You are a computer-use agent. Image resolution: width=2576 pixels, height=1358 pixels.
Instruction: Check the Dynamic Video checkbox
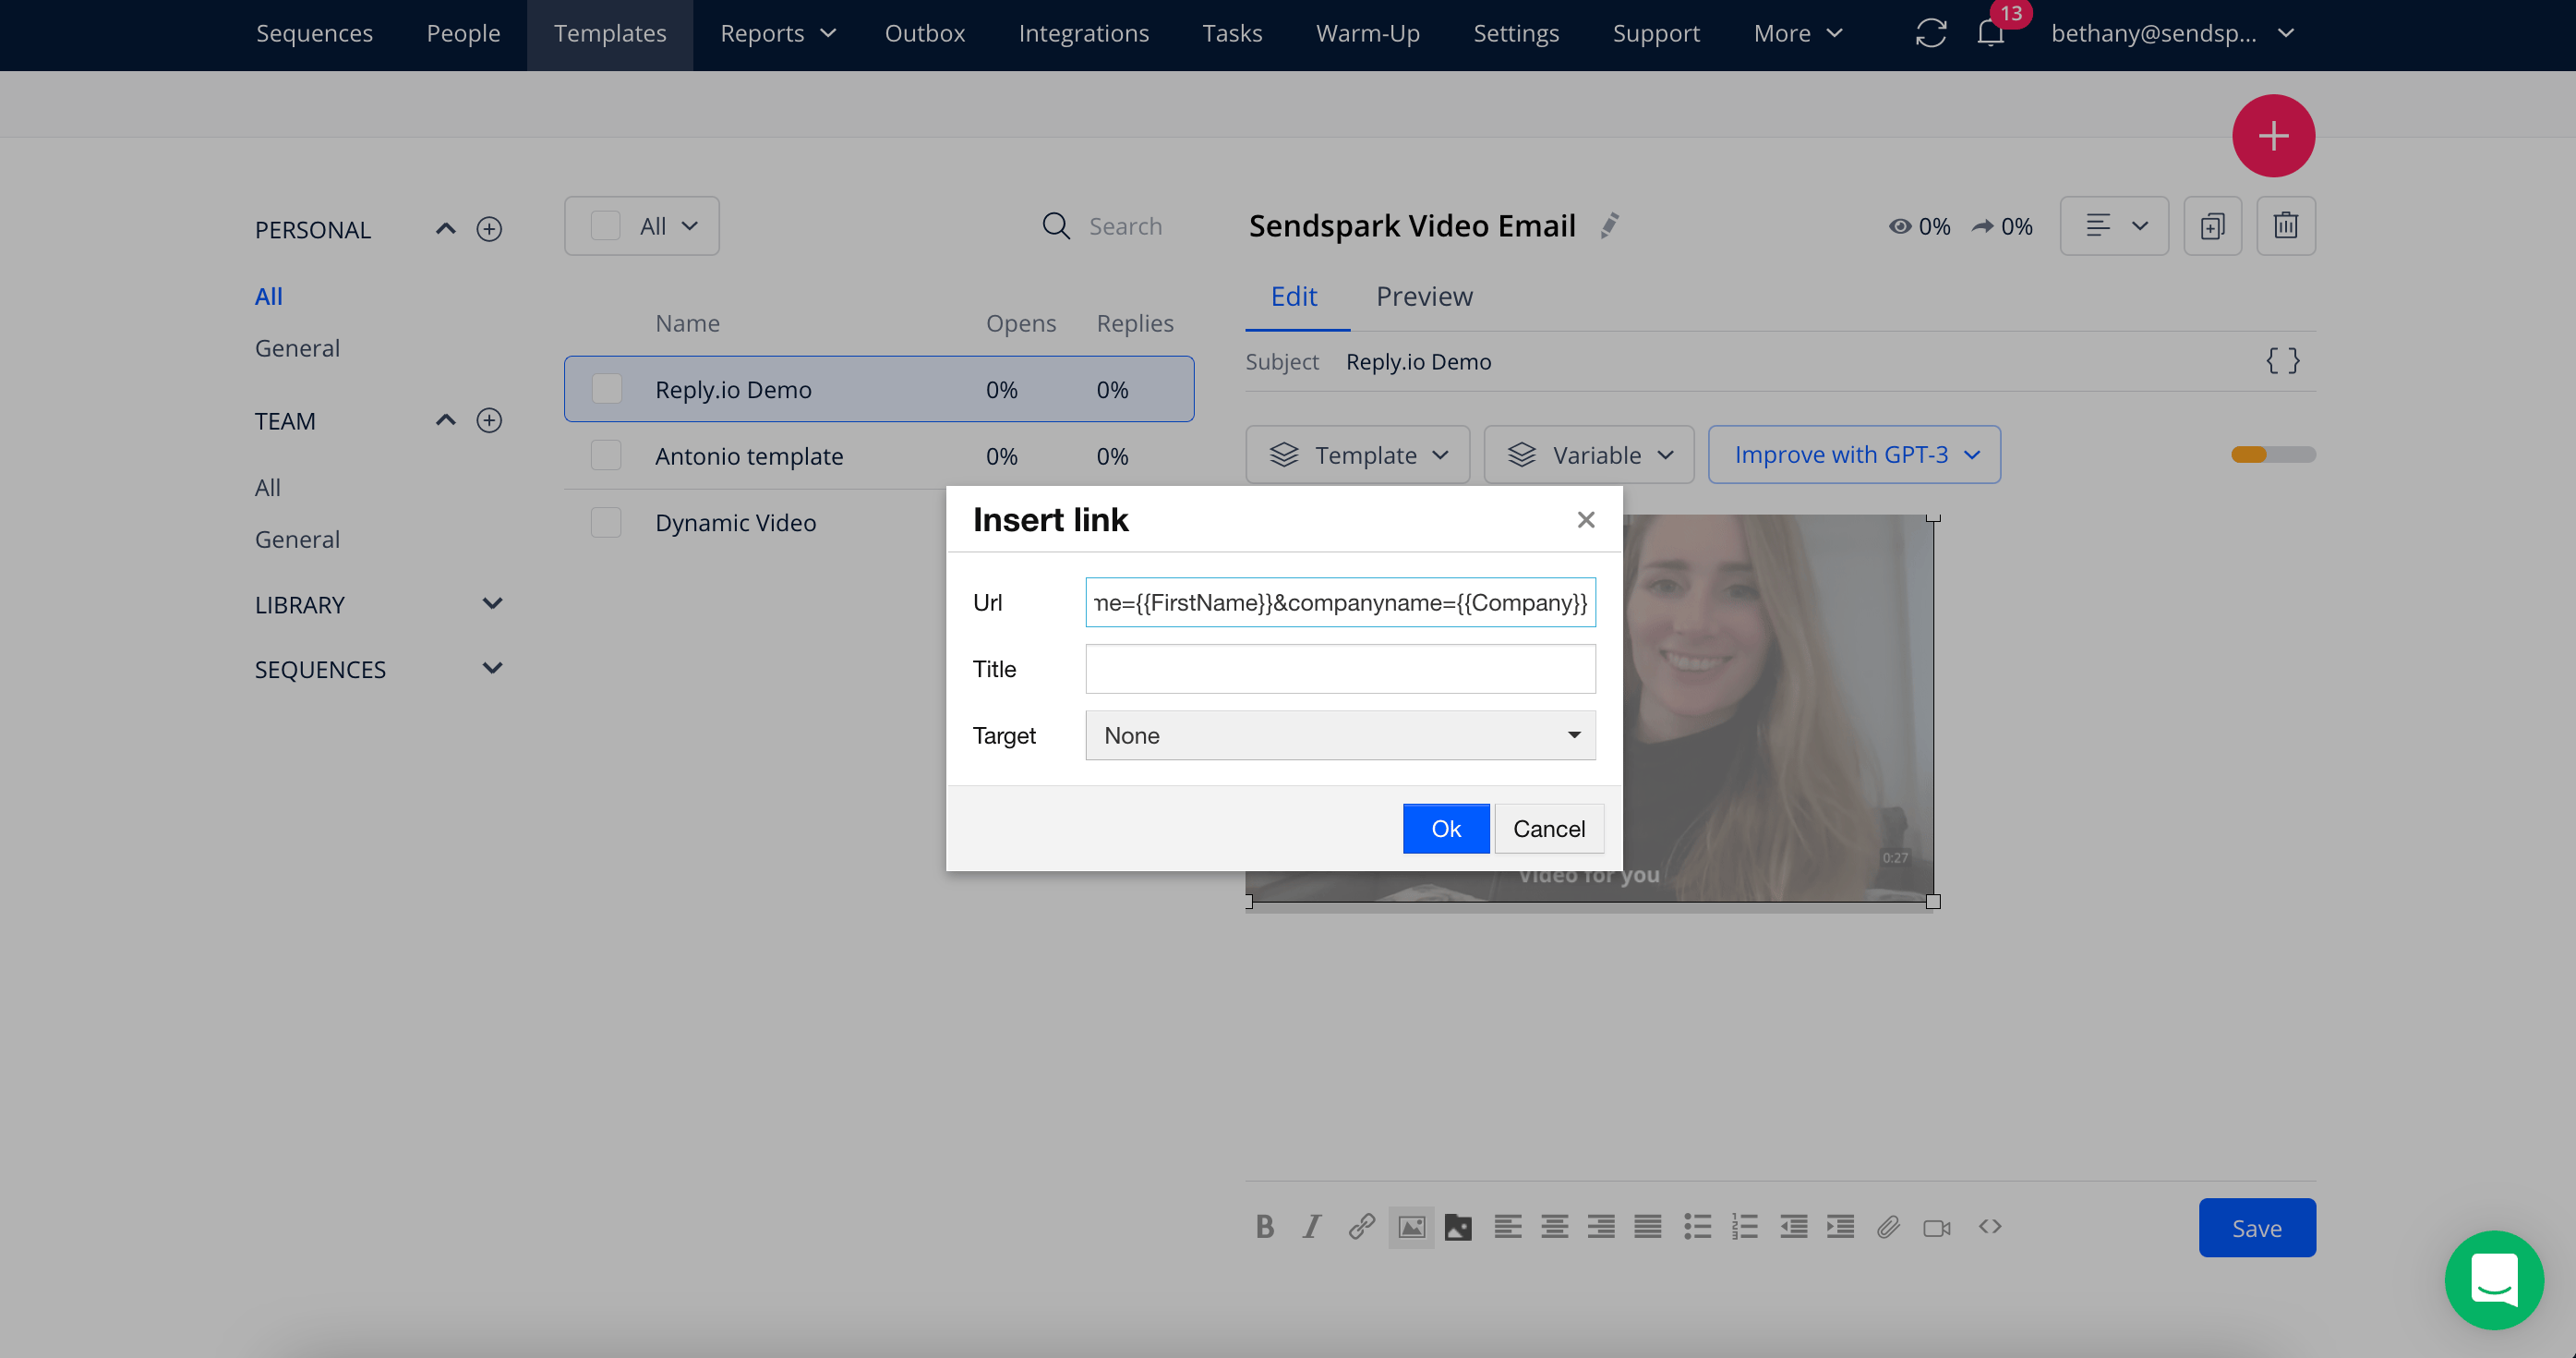coord(606,522)
